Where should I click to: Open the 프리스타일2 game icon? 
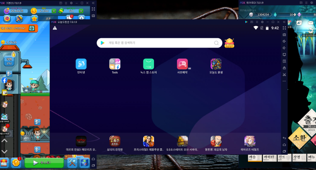pos(148,141)
